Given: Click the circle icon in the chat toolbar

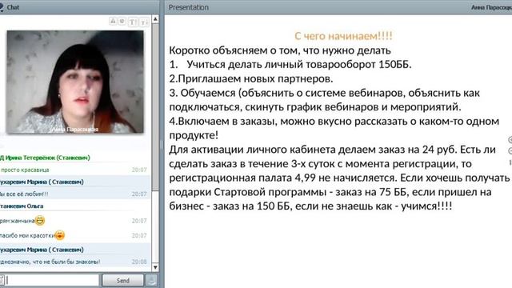Looking at the screenshot, I should click(122, 22).
